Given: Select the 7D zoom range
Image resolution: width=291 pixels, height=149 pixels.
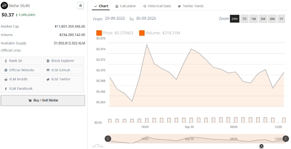Looking at the screenshot, I should pyautogui.click(x=244, y=19).
